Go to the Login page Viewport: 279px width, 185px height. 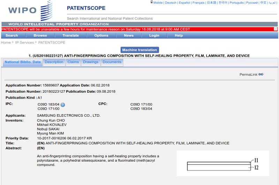tap(154, 36)
